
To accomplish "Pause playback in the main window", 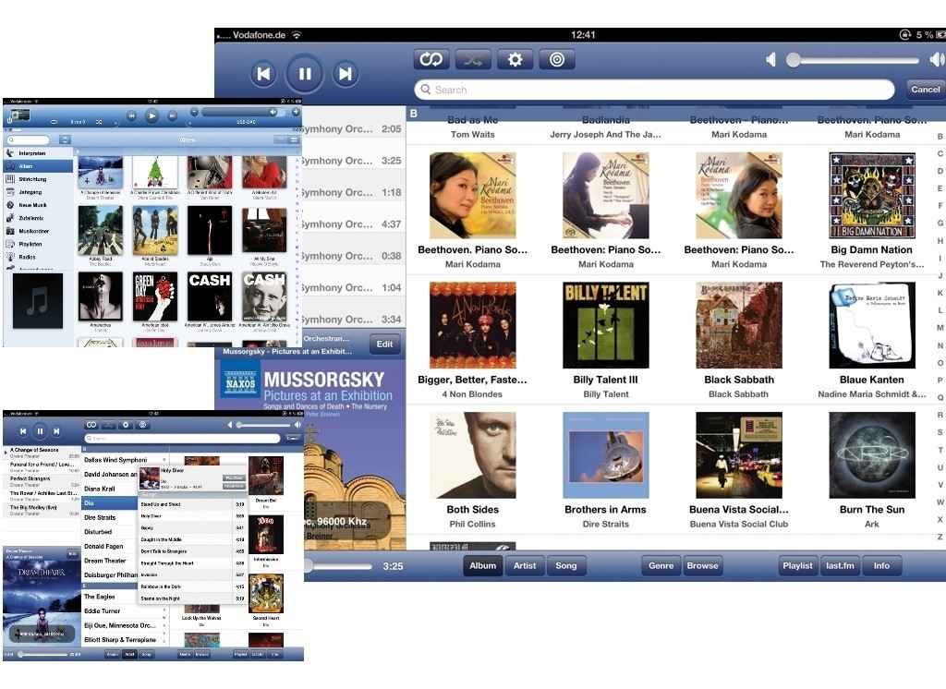I will pos(305,74).
